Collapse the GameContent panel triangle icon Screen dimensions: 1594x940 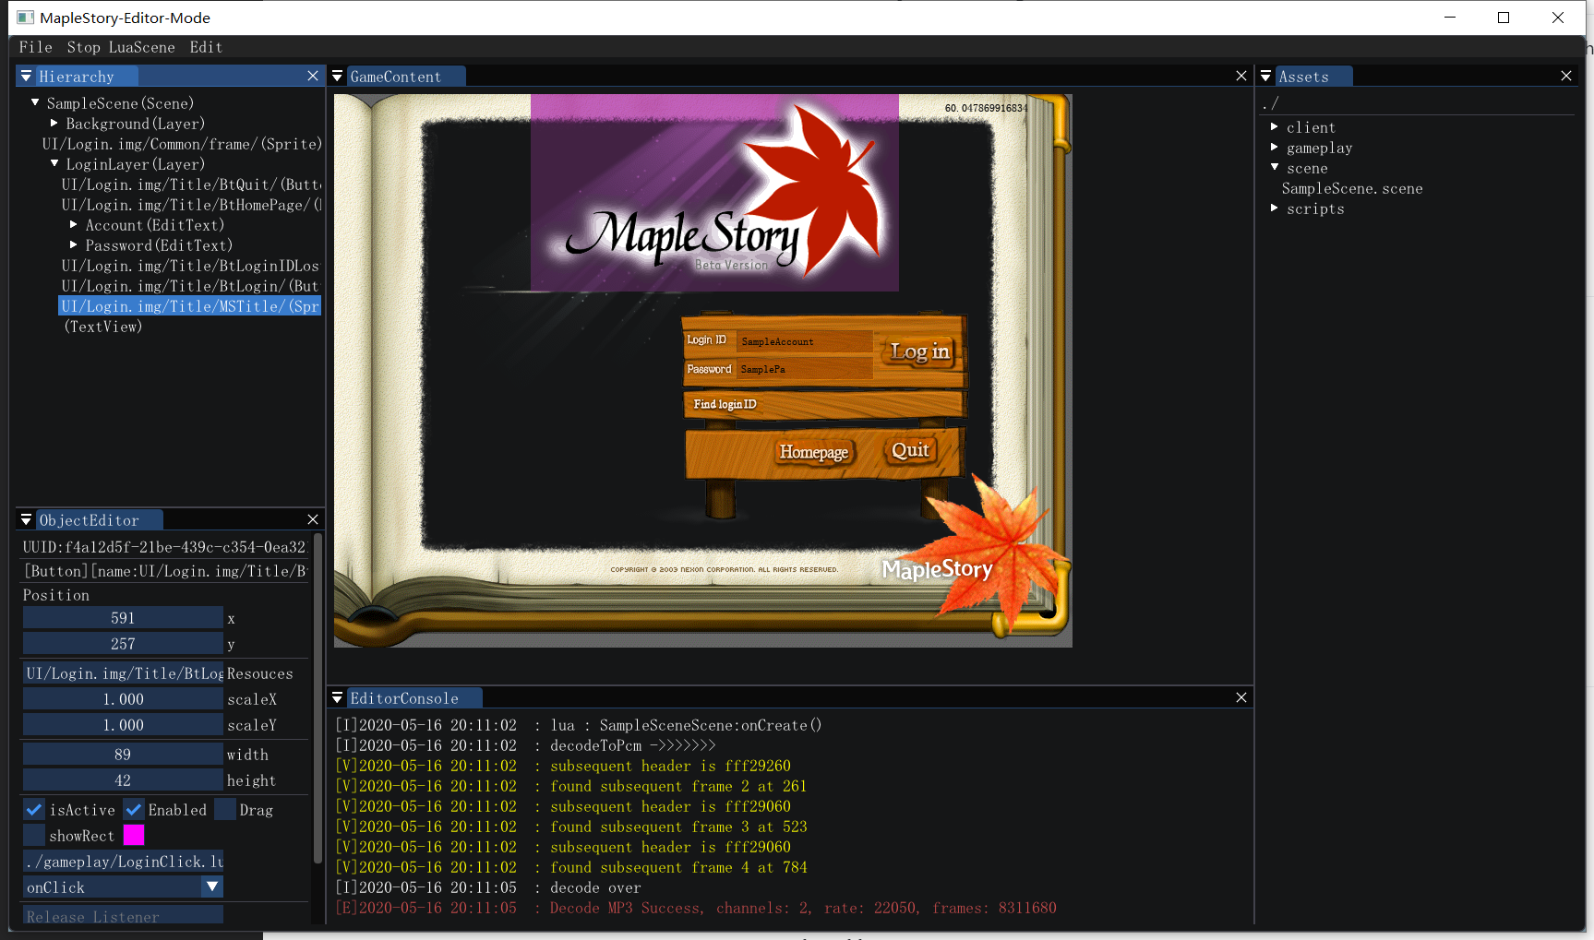click(337, 77)
